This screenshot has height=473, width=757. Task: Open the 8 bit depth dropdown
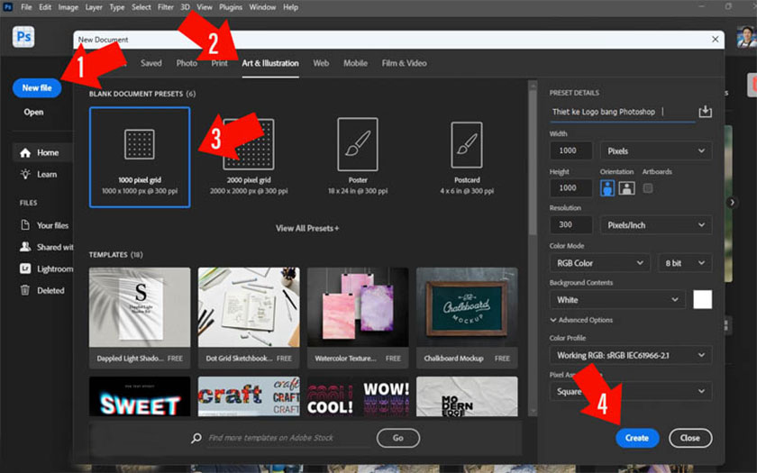[685, 263]
